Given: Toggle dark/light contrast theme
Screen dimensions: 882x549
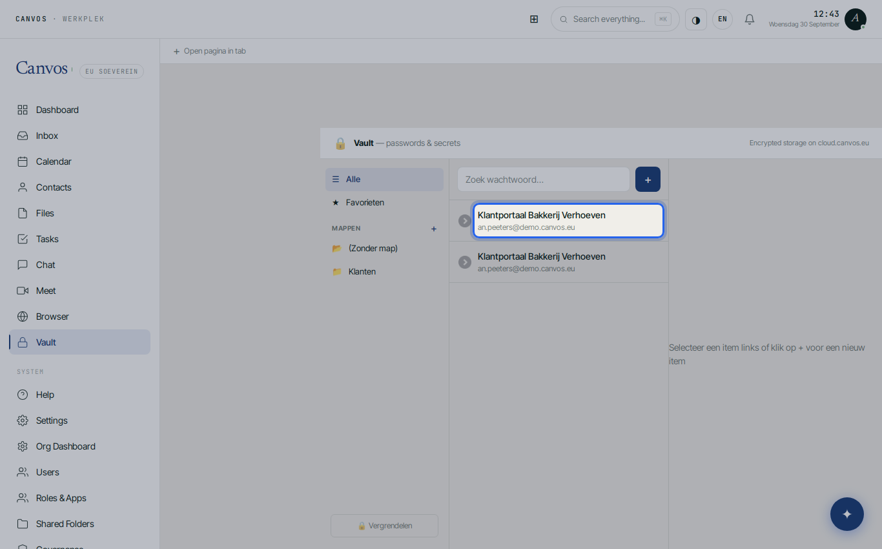Looking at the screenshot, I should pyautogui.click(x=696, y=19).
